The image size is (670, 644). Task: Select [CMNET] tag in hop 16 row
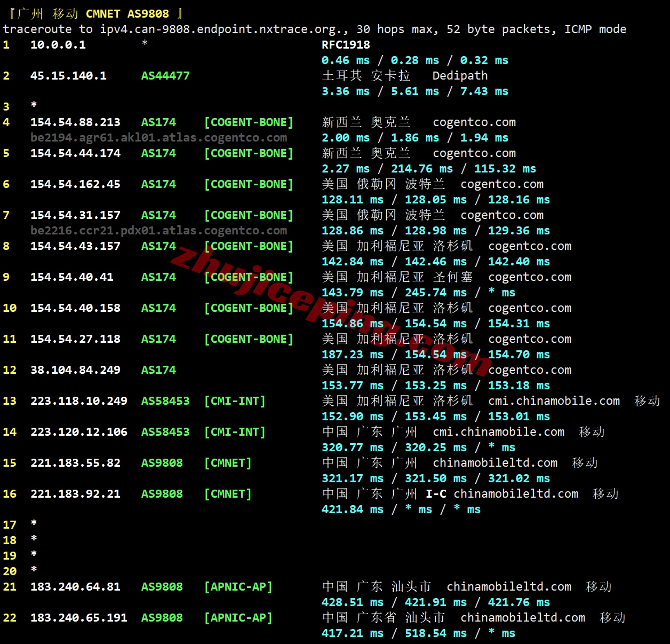pyautogui.click(x=228, y=494)
